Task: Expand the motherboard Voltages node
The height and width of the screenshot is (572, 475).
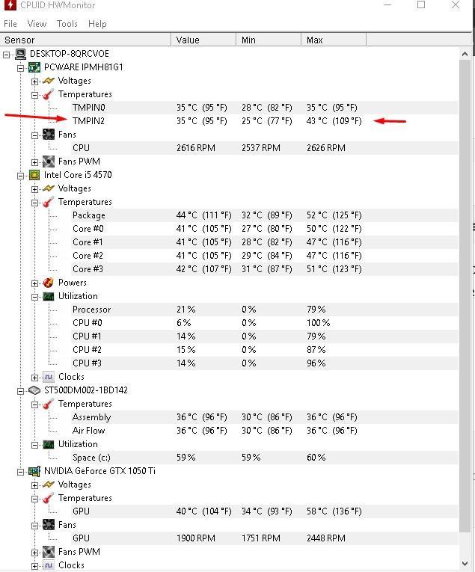Action: (34, 82)
